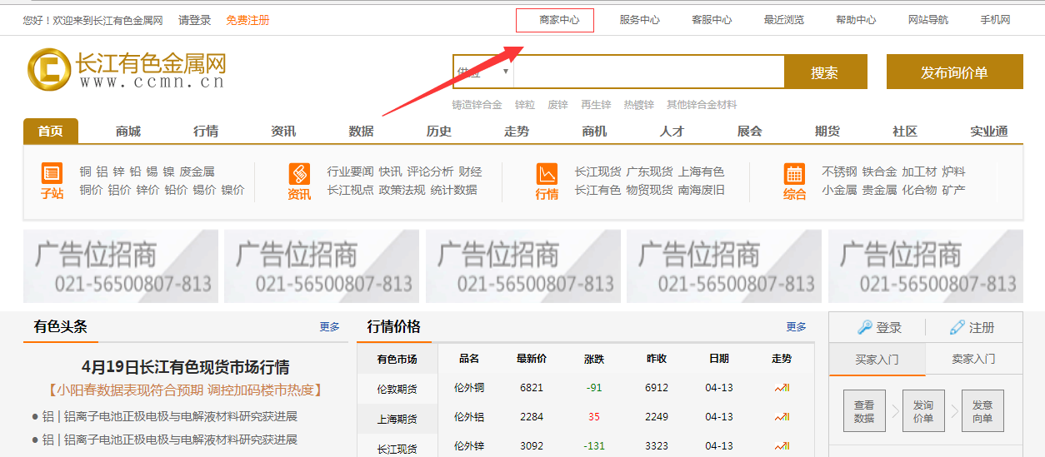Click the 子站 orange icon

[52, 173]
